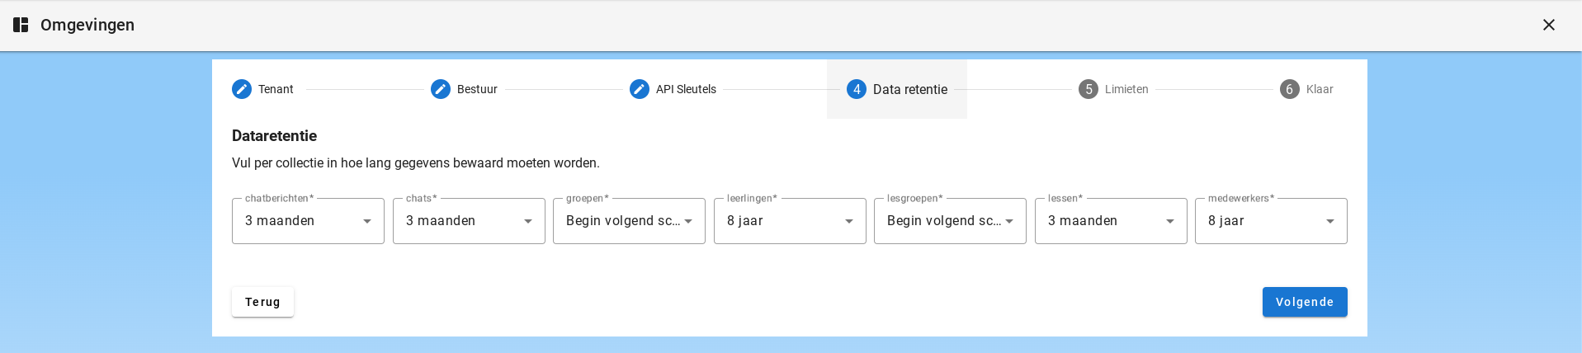Go to the Data retentie step

coord(910,89)
